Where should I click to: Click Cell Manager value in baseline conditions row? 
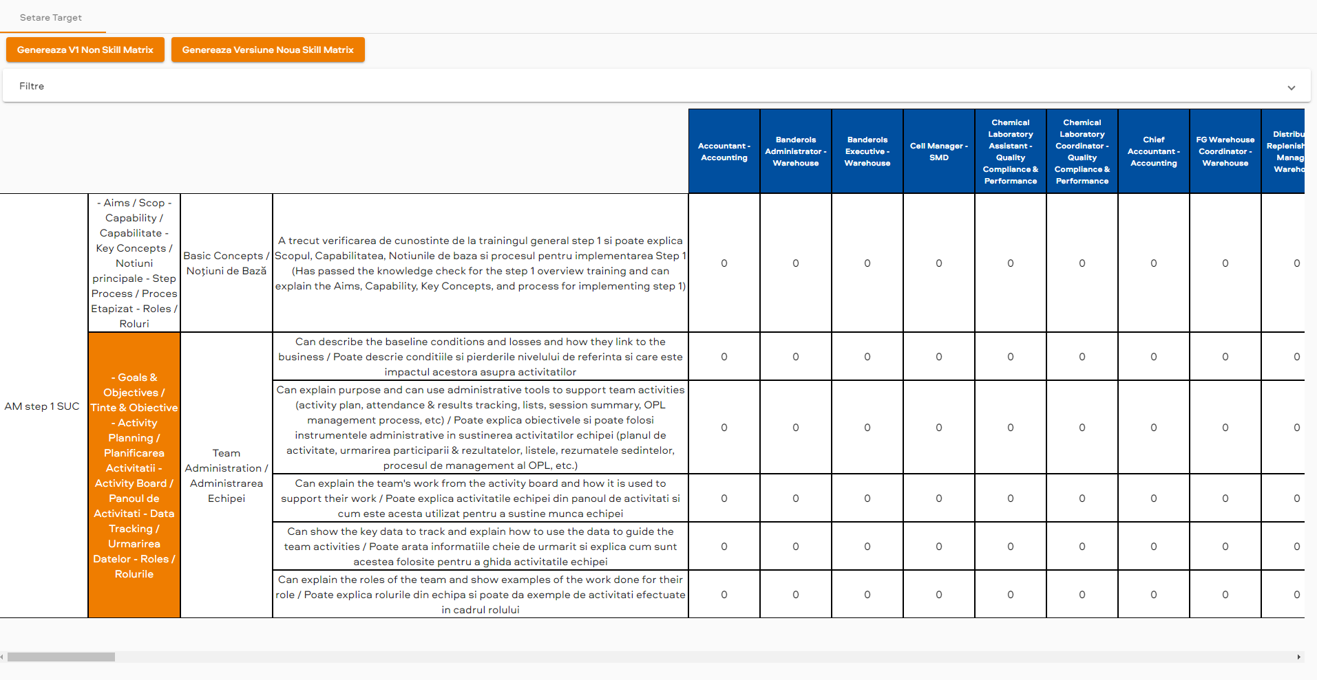[939, 357]
